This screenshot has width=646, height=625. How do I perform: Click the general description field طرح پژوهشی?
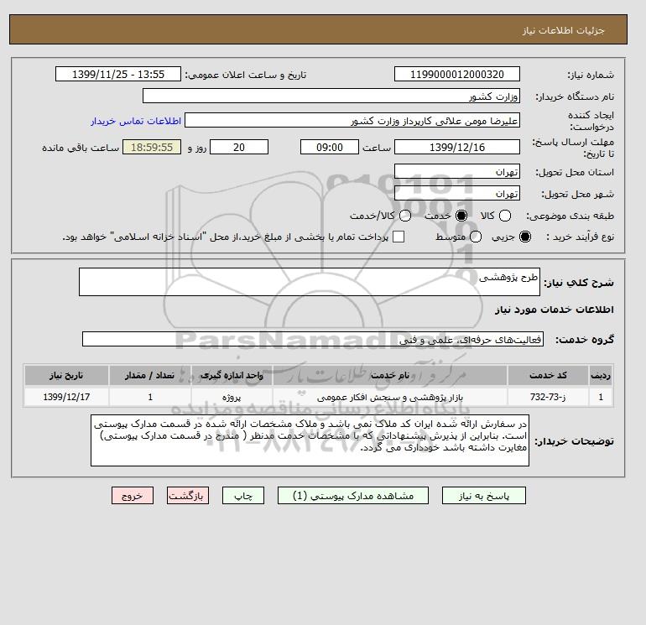[x=310, y=282]
